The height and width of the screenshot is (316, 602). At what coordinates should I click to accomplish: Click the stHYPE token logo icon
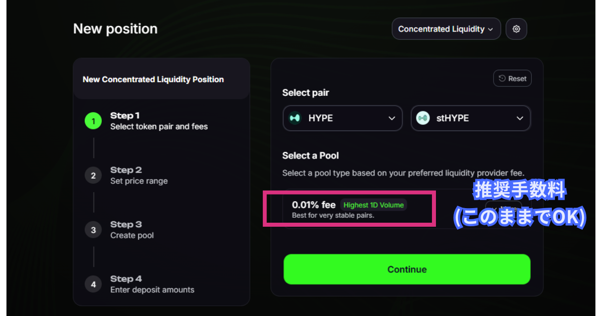pyautogui.click(x=423, y=118)
